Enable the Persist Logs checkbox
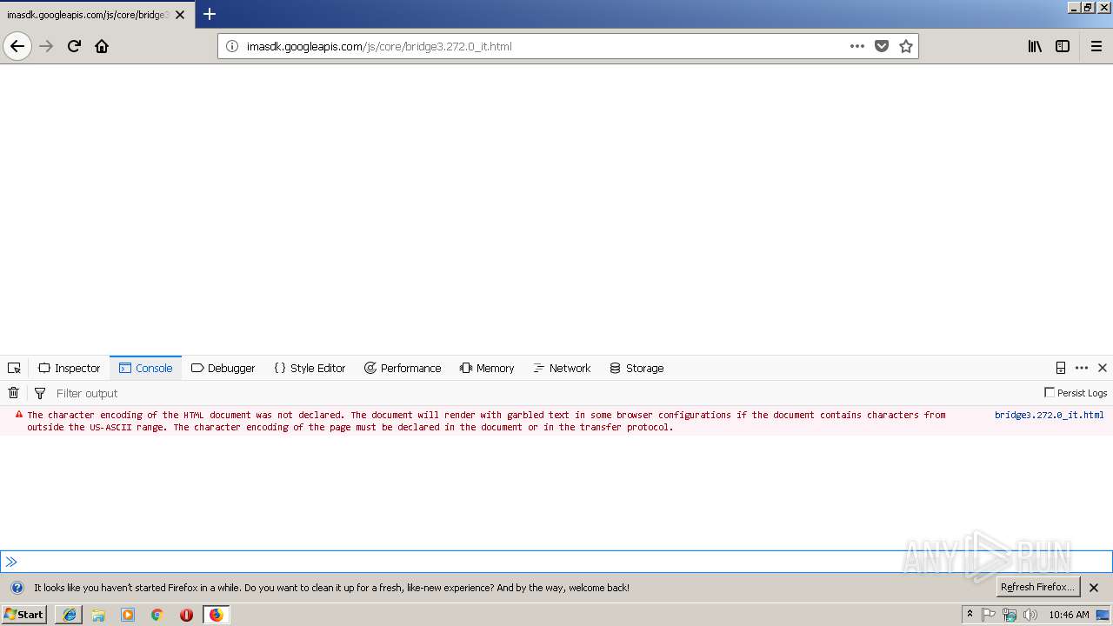Viewport: 1113px width, 626px height. coord(1050,392)
